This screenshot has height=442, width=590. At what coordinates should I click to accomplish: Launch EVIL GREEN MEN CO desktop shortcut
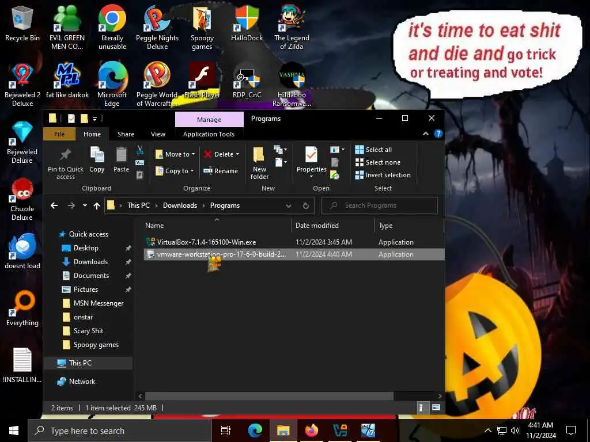click(67, 27)
